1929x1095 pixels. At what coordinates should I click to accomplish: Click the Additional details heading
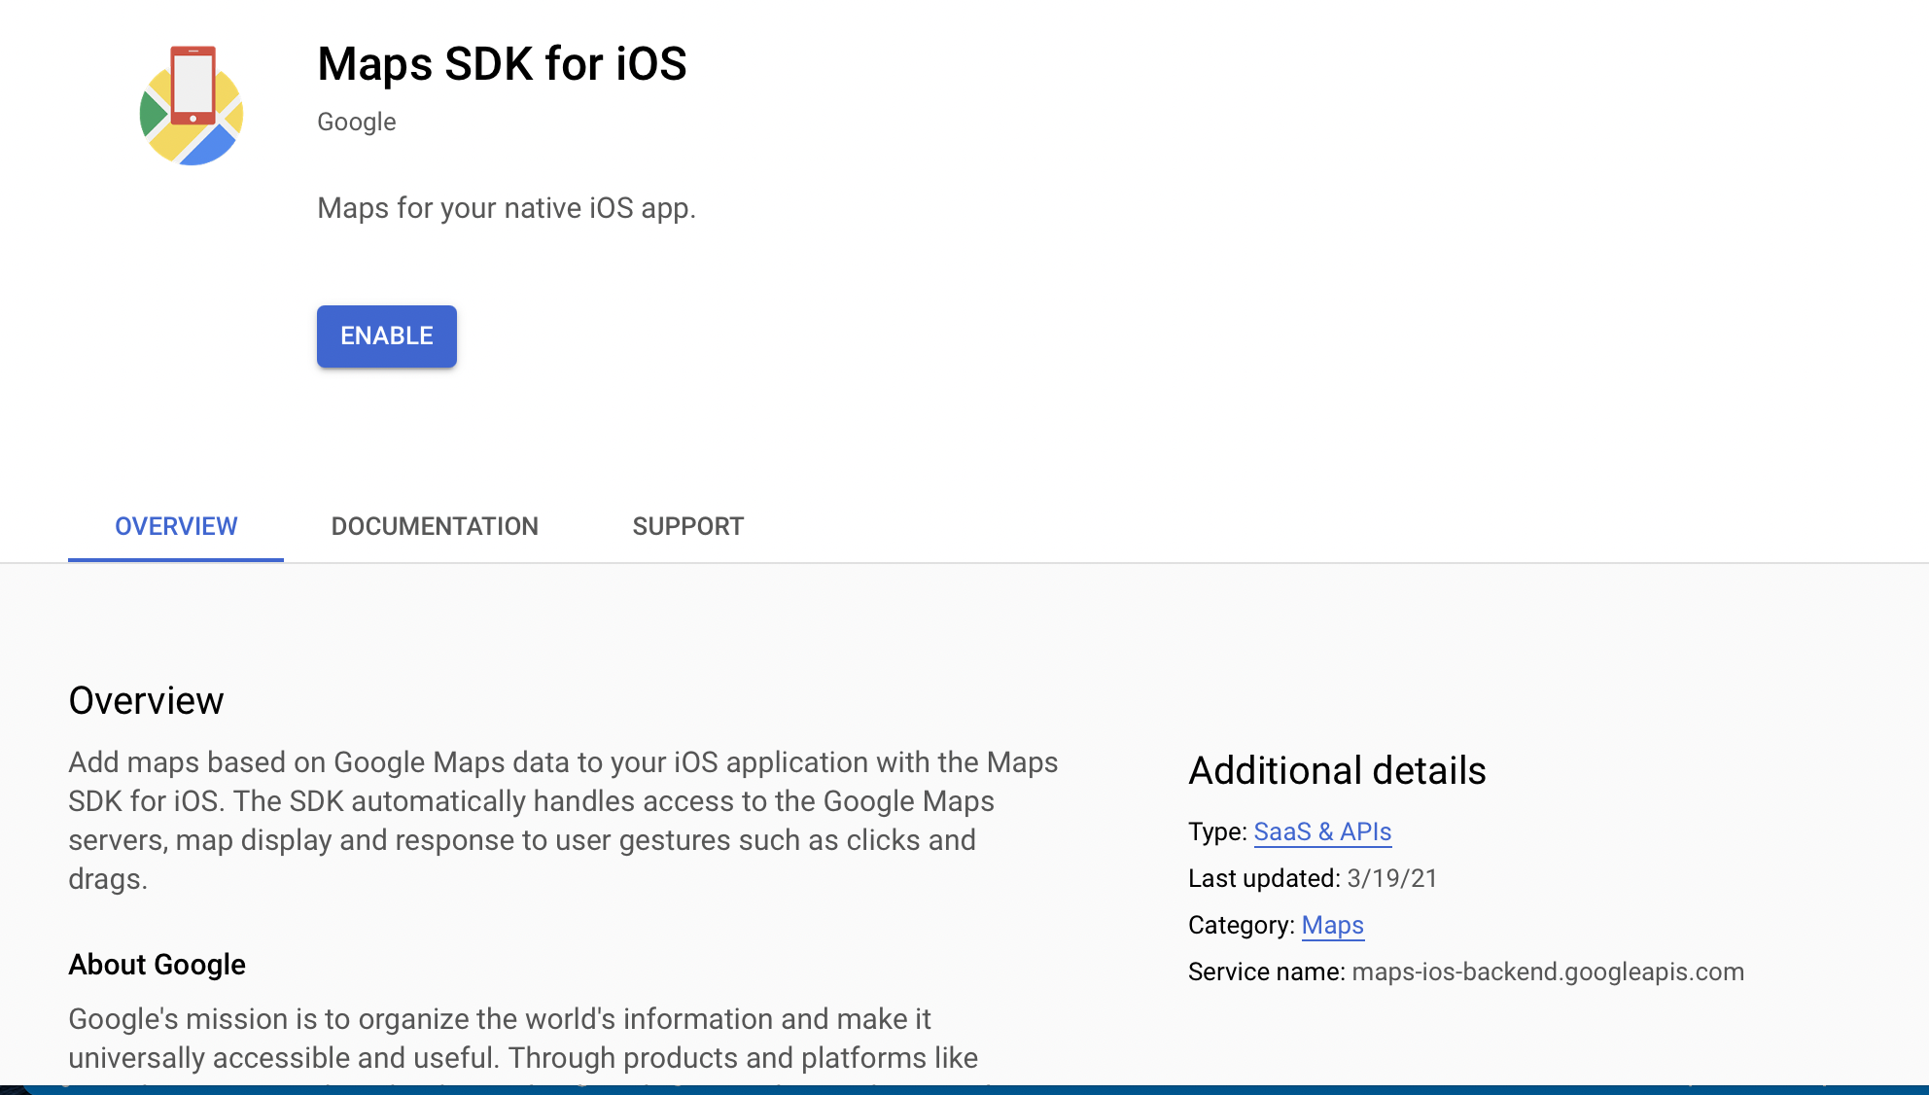coord(1337,770)
